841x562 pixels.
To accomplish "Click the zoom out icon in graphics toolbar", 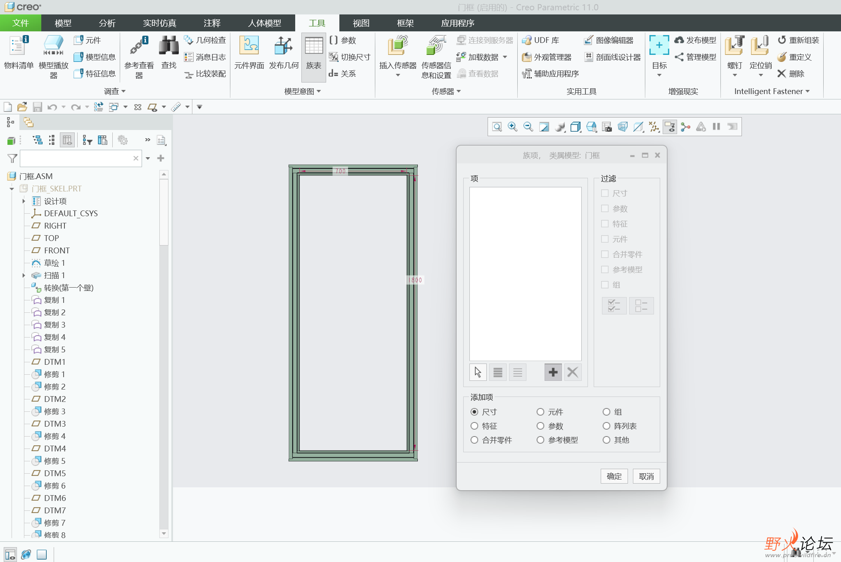I will click(x=528, y=127).
